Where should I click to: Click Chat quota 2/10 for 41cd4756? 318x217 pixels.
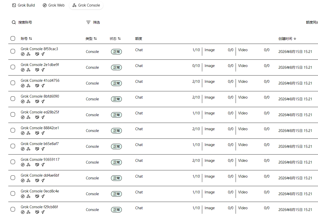(196, 82)
